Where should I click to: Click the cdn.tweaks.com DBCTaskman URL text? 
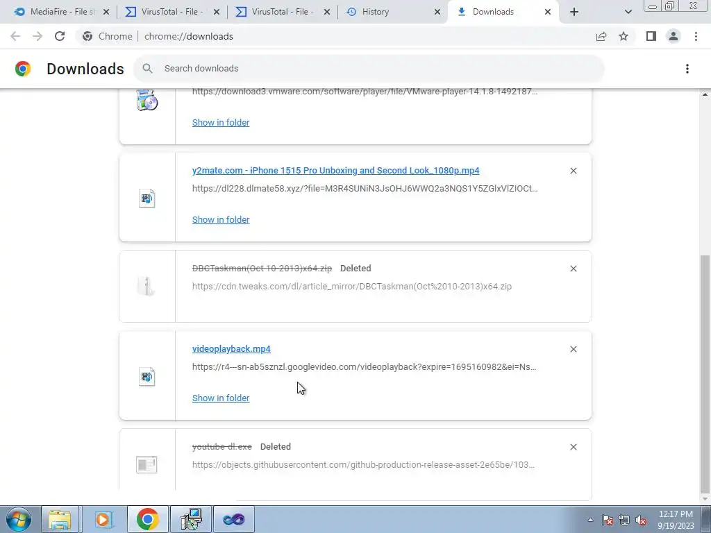352,287
